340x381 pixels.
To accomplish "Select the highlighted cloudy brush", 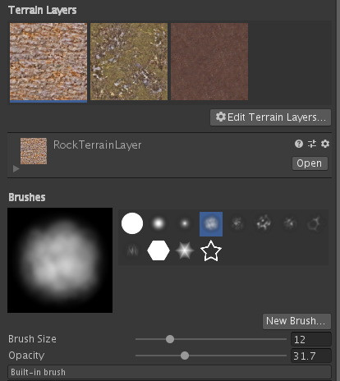I will pyautogui.click(x=211, y=224).
